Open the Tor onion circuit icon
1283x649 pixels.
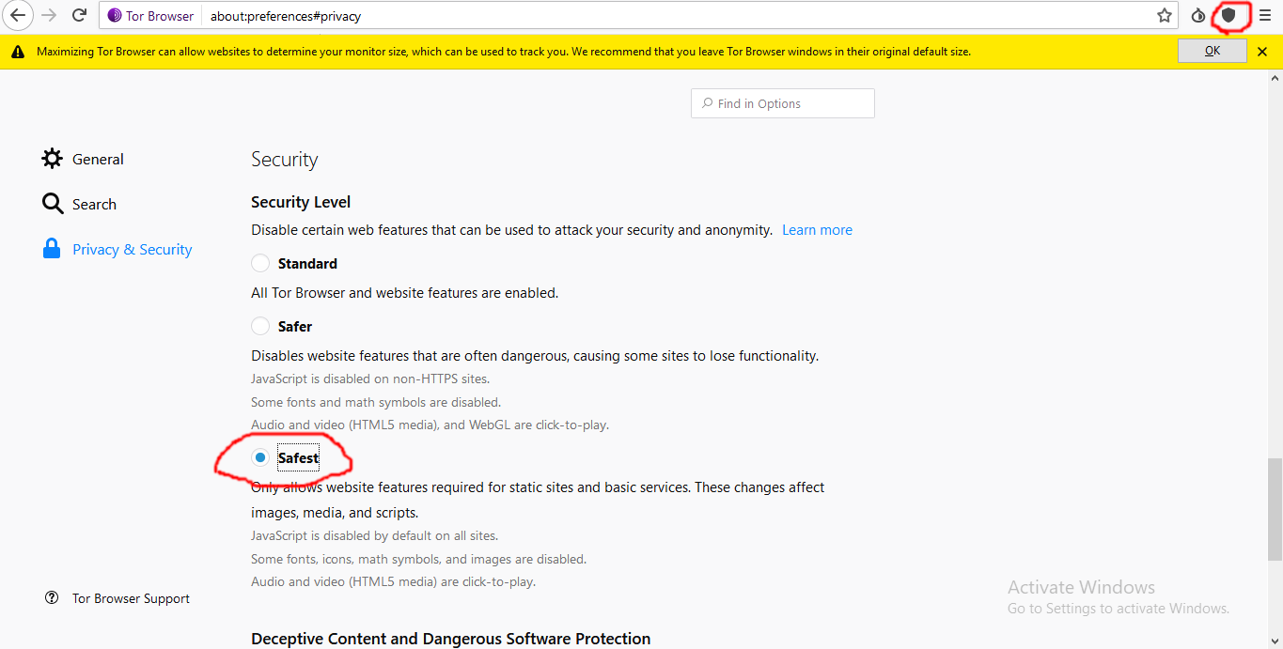click(1198, 15)
